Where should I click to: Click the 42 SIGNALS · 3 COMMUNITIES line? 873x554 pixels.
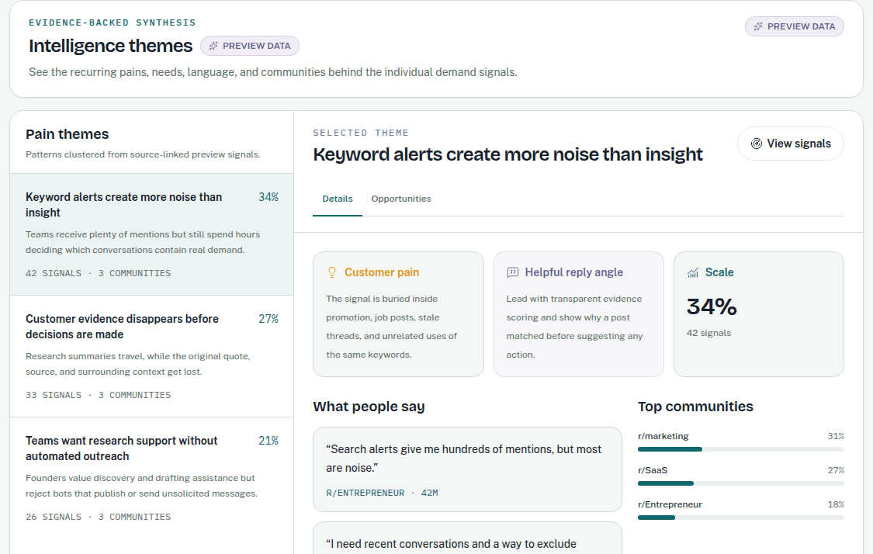[98, 273]
